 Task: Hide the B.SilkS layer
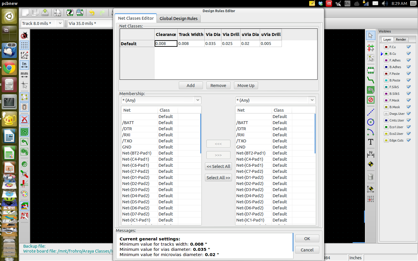coord(409,94)
